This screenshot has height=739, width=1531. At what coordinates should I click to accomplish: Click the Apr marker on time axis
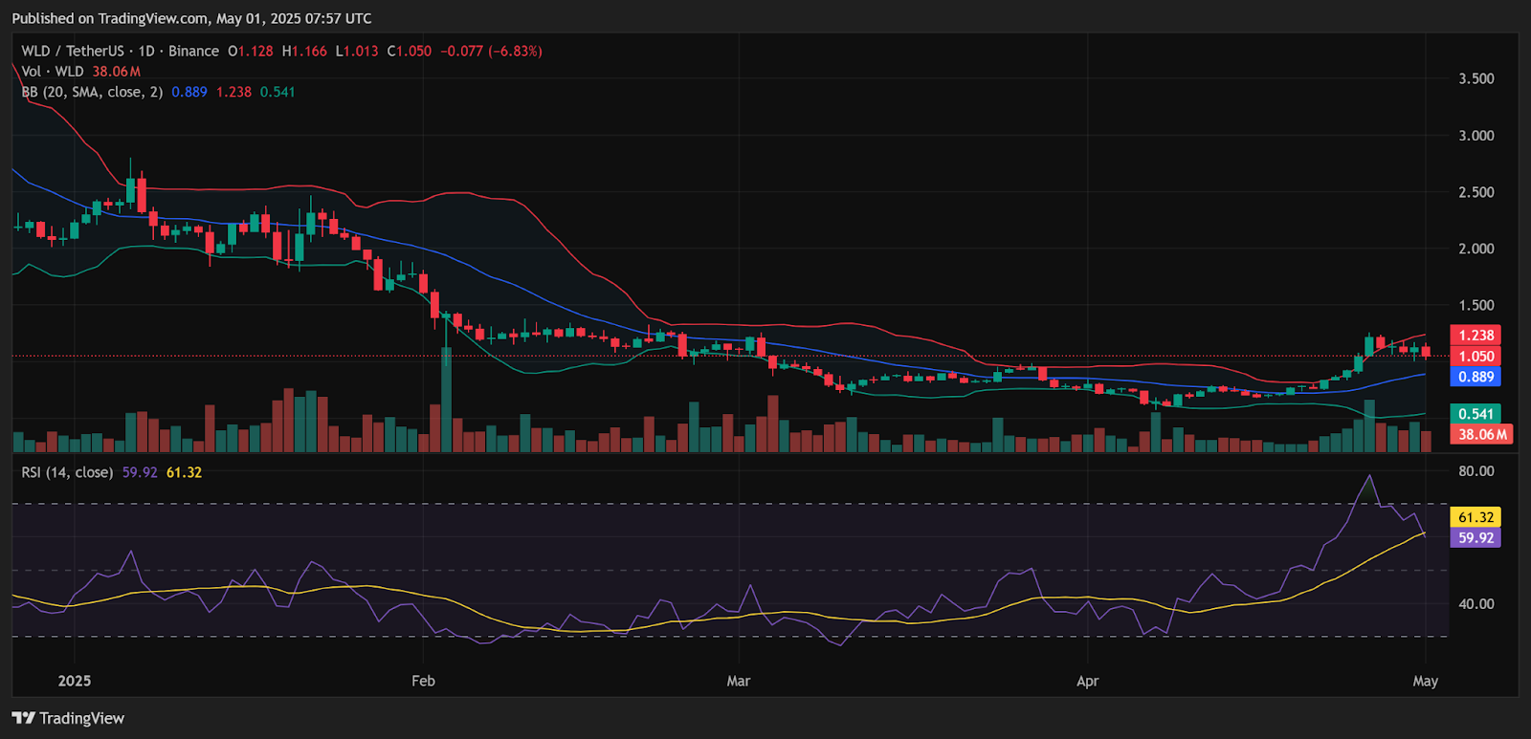coord(1087,681)
